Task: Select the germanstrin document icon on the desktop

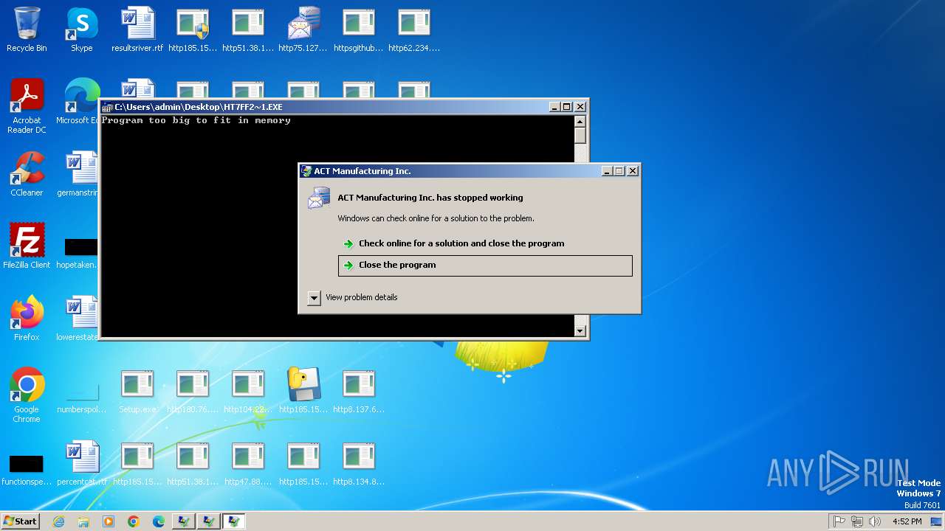Action: coord(78,174)
